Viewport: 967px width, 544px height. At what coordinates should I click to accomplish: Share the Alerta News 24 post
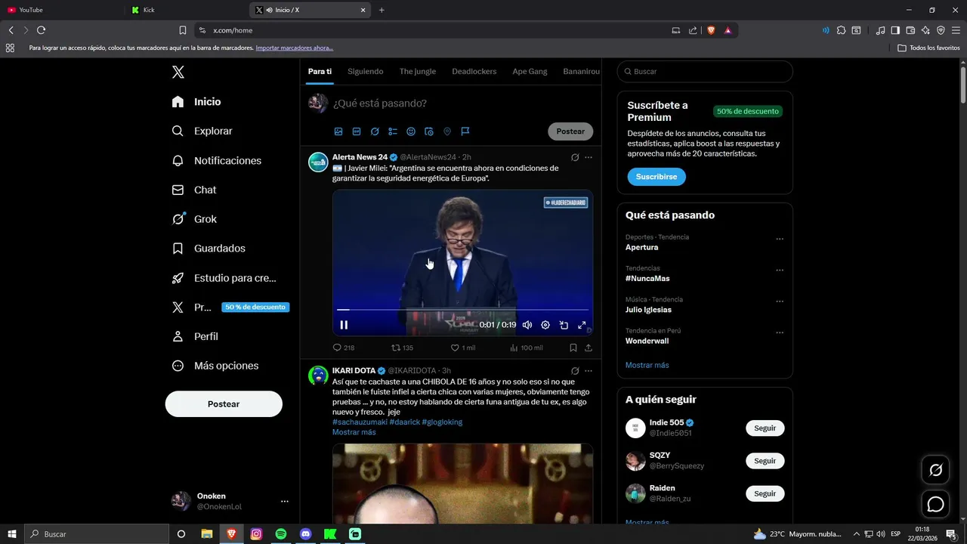(x=589, y=348)
